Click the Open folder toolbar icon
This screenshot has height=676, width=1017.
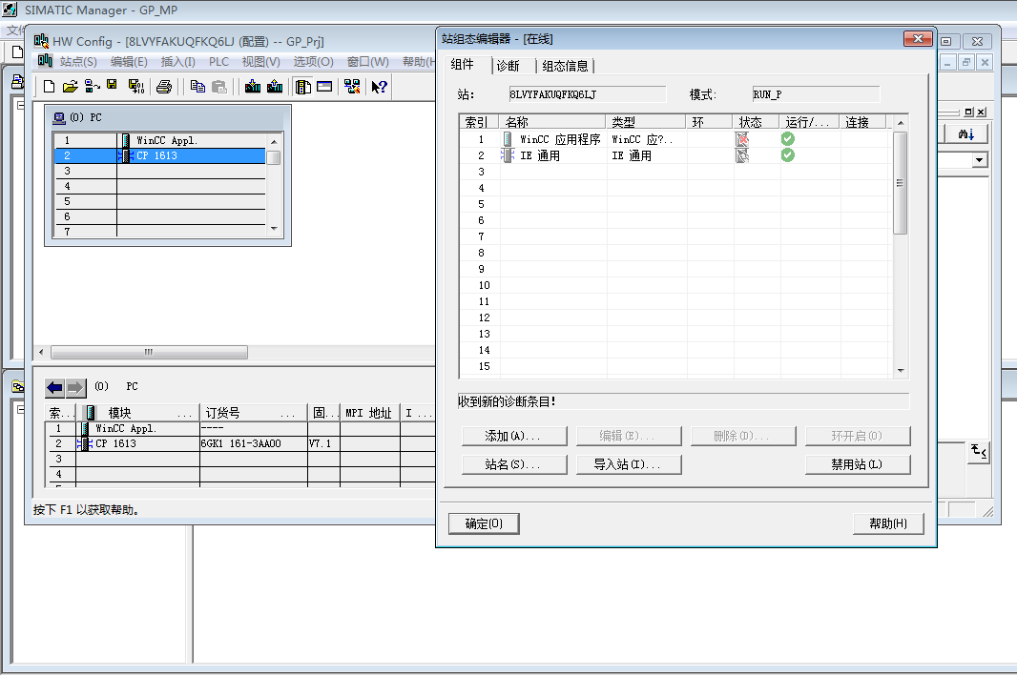pyautogui.click(x=70, y=86)
